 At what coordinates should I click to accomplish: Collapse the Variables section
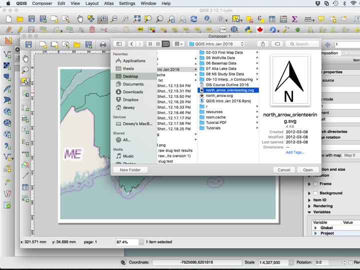pyautogui.click(x=309, y=212)
